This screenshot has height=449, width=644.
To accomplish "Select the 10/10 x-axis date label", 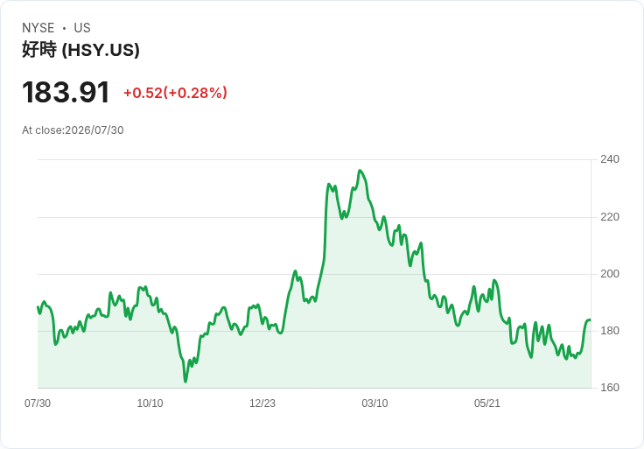I will tap(150, 403).
